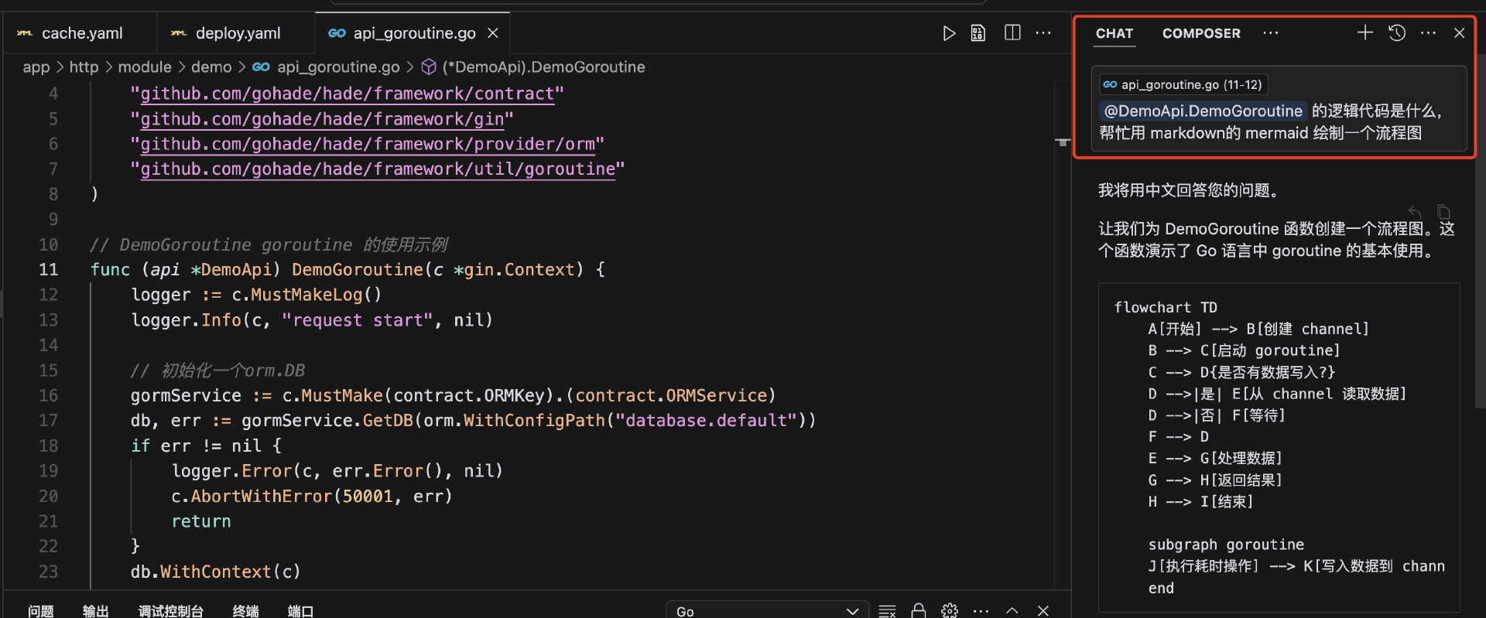Click the api_goroutine.go (11-12) context chip
Screen dimensions: 1486x618
click(x=1182, y=84)
